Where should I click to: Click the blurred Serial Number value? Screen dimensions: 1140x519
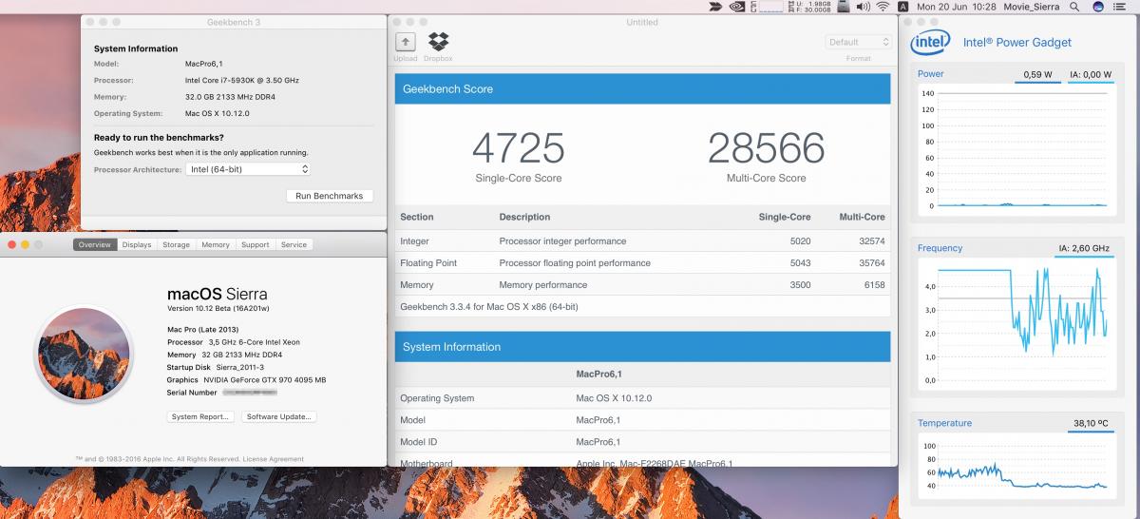pos(250,392)
